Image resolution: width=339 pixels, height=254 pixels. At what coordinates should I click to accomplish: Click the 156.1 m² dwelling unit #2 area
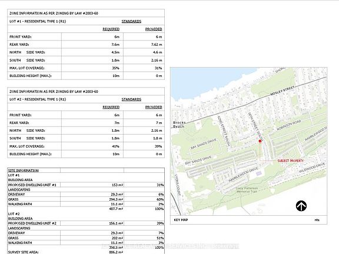click(x=116, y=223)
